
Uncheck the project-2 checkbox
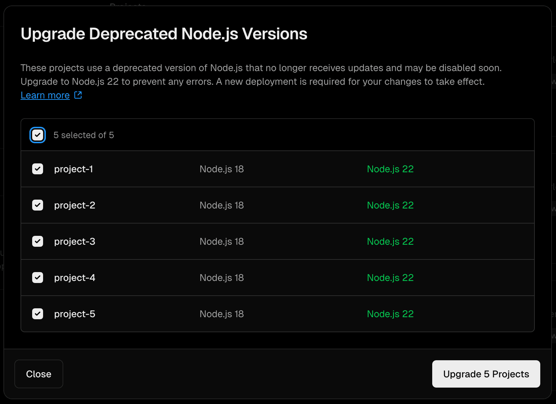tap(38, 205)
